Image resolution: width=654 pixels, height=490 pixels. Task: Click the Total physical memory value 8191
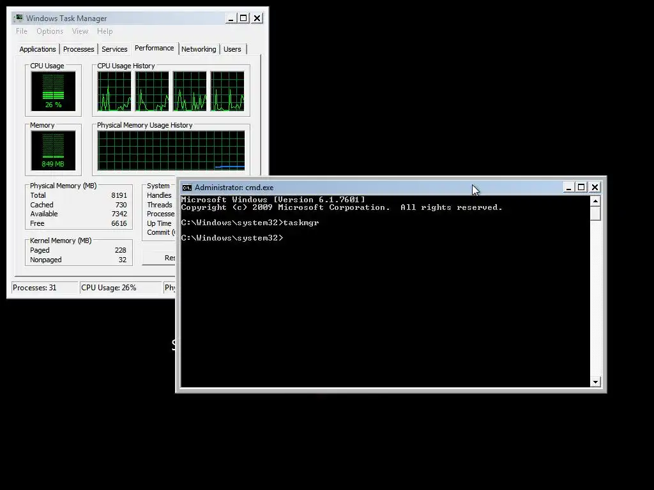[119, 195]
